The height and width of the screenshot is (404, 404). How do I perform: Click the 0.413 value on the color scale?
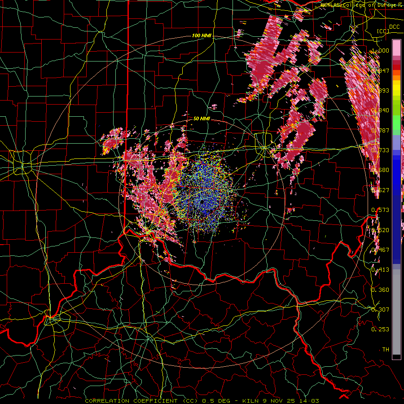(380, 270)
